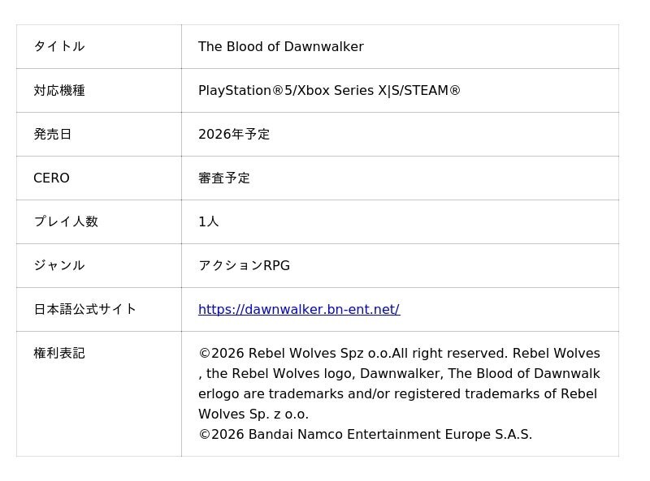
Task: Click the CERO row label
Action: point(51,178)
